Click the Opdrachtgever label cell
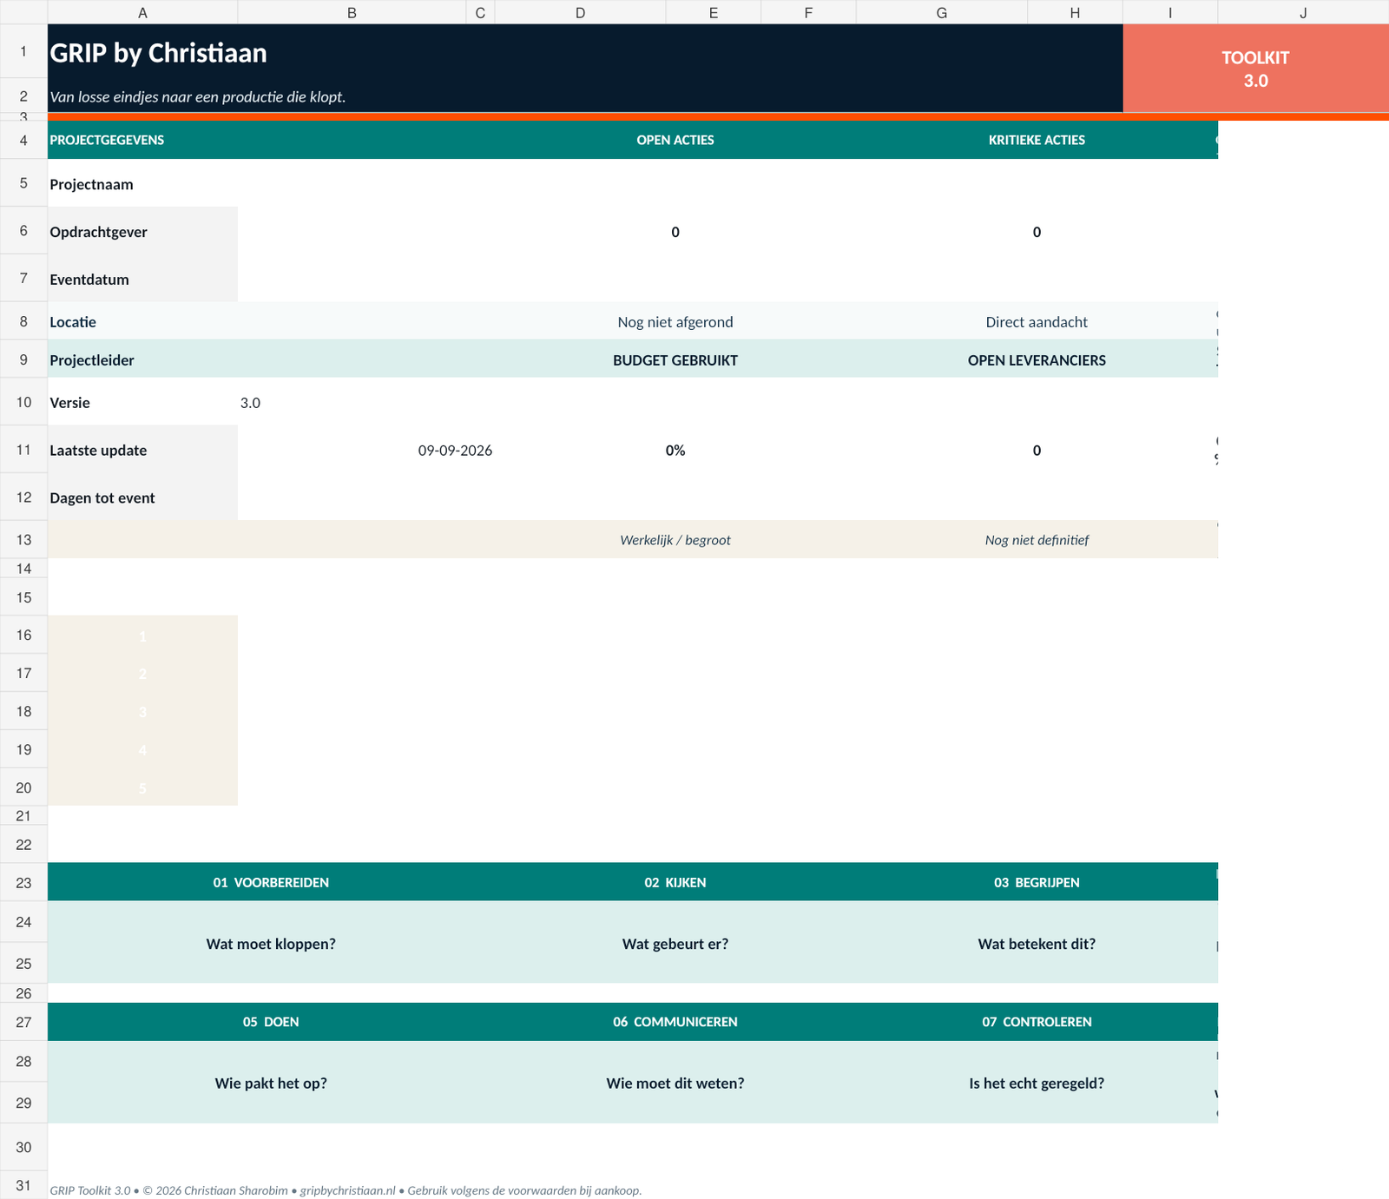 click(x=142, y=231)
